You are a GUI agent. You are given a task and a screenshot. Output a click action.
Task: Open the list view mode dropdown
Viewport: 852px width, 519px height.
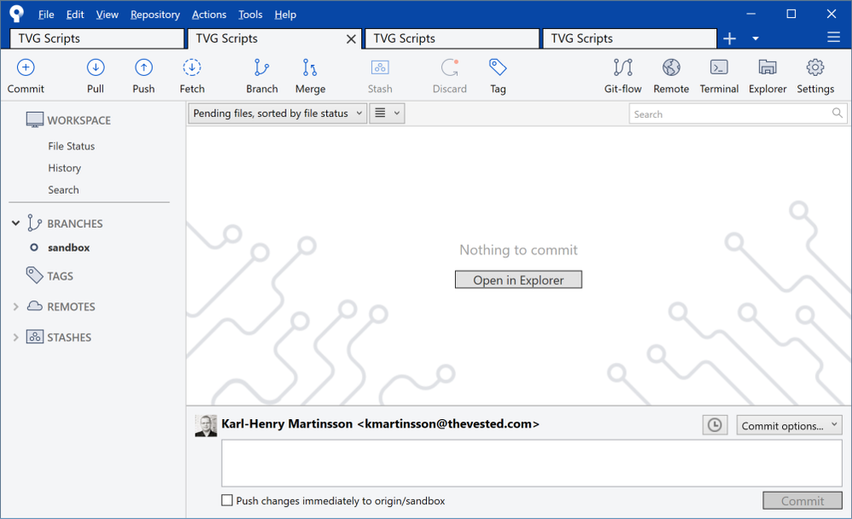click(387, 114)
